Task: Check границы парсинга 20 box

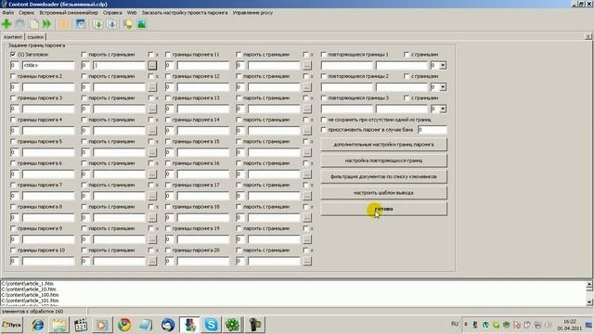Action: (168, 250)
